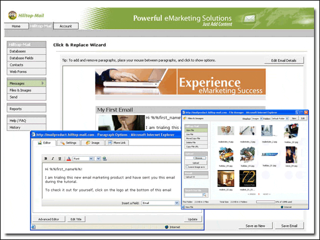Click the Edit Title button
The width and height of the screenshot is (320, 240).
(x=76, y=219)
